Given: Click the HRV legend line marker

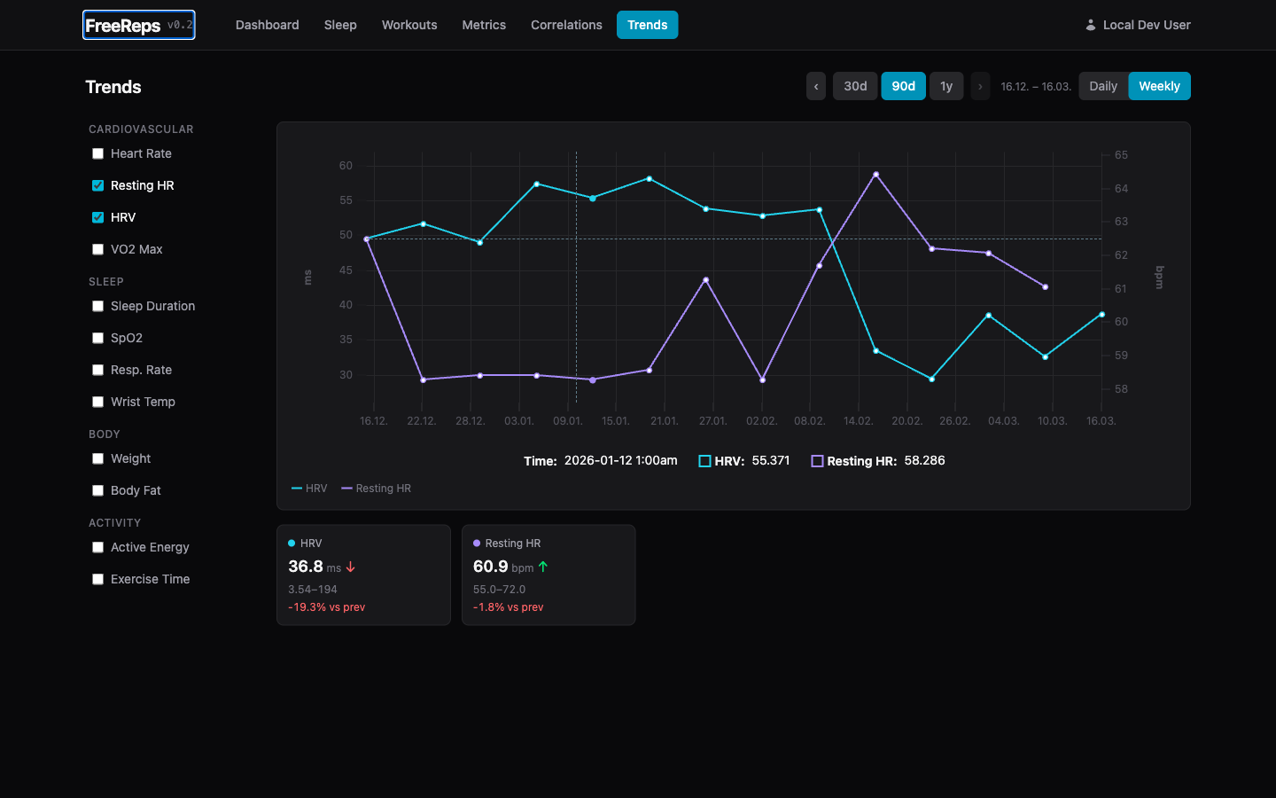Looking at the screenshot, I should [x=297, y=489].
